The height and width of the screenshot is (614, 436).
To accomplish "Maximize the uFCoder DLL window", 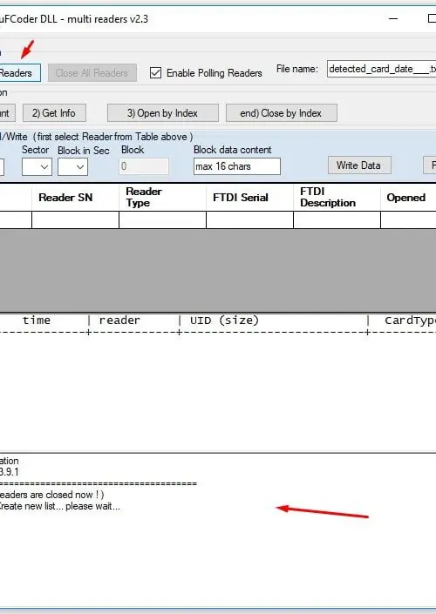I will tap(432, 18).
